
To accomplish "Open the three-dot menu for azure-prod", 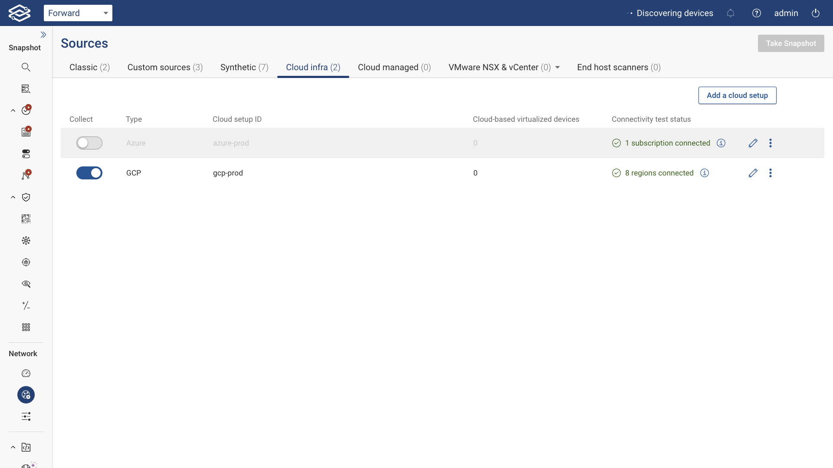I will (771, 143).
